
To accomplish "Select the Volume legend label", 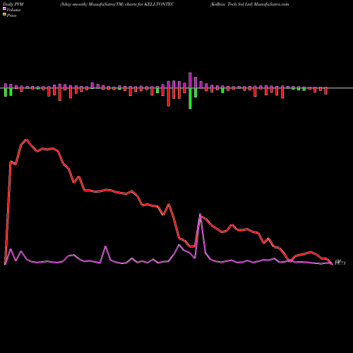I will (x=13, y=10).
